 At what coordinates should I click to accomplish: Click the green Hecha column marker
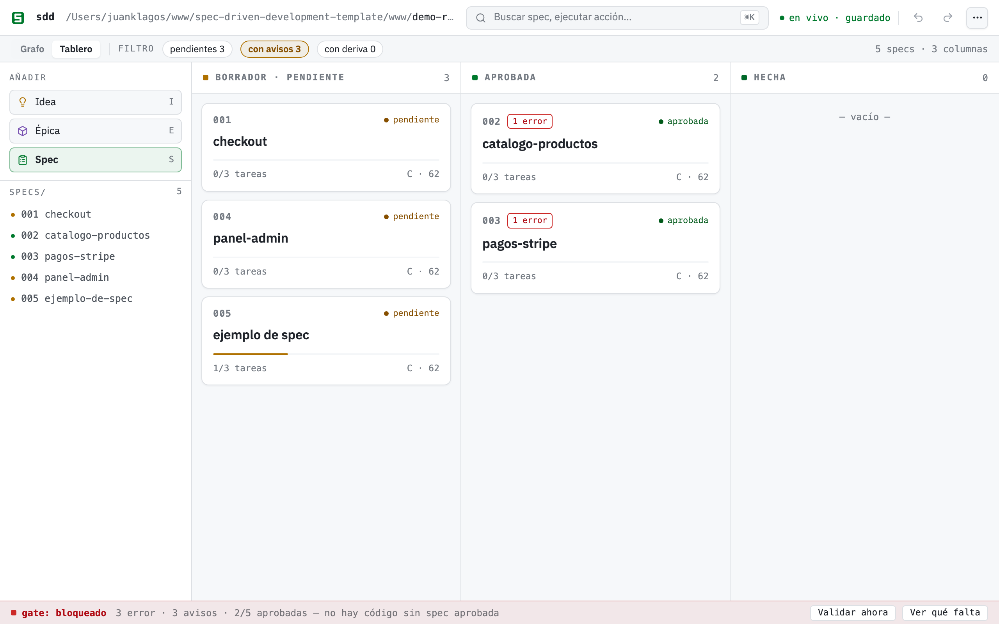click(x=744, y=78)
